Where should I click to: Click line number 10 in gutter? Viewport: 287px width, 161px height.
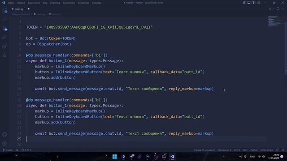click(19, 55)
